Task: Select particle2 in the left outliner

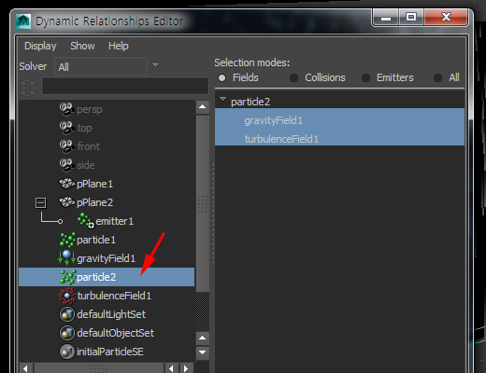Action: coord(107,277)
